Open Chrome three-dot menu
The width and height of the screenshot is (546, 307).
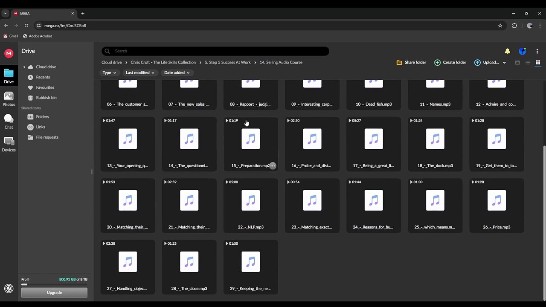pos(539,26)
